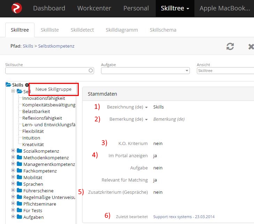Switch to the Skillschema tab
This screenshot has width=254, height=224.
coord(163,30)
